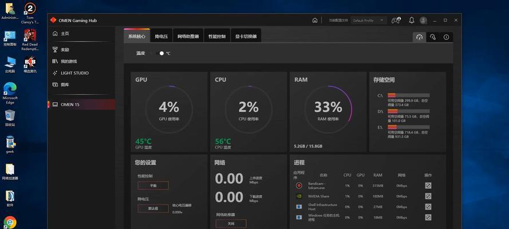Click the NVIDIA Share app icon

(x=299, y=196)
